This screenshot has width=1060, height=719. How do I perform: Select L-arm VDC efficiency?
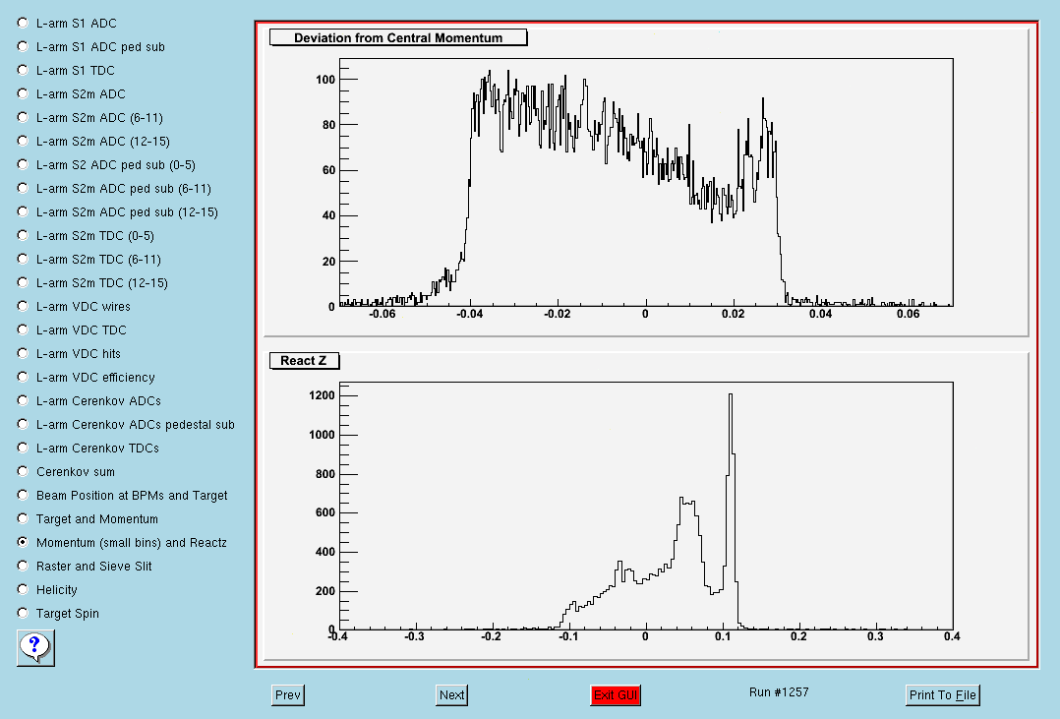[23, 378]
